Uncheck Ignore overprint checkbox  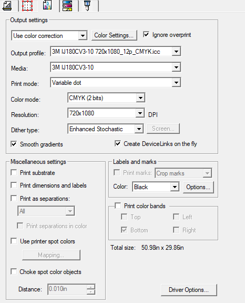146,35
